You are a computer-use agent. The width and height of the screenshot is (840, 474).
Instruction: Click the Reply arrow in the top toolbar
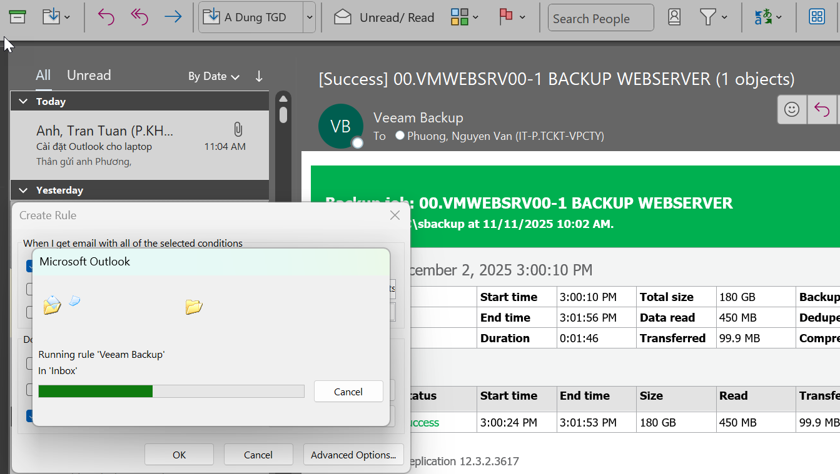tap(106, 17)
